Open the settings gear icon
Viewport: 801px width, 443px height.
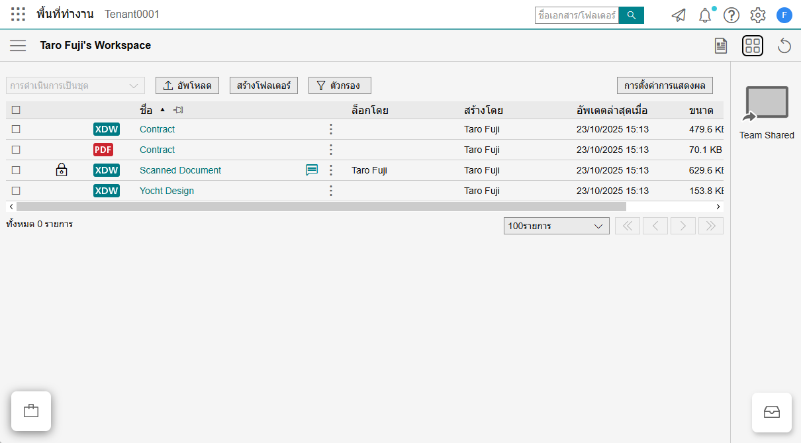[x=757, y=15]
